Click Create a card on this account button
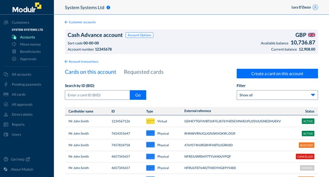329x177 pixels. click(x=277, y=73)
